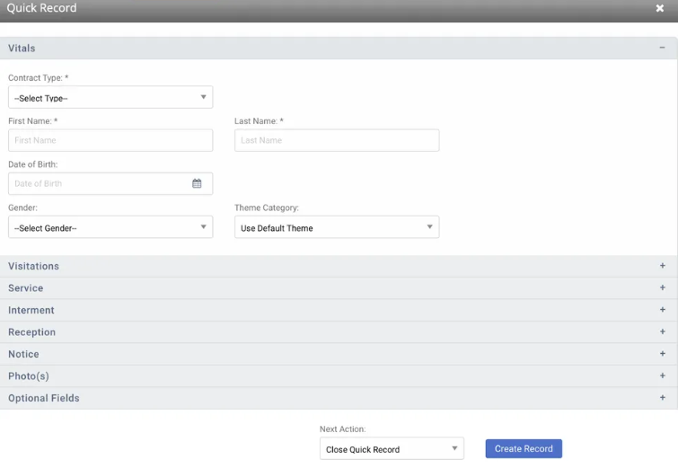
Task: Expand Service using its plus icon
Action: pyautogui.click(x=662, y=288)
